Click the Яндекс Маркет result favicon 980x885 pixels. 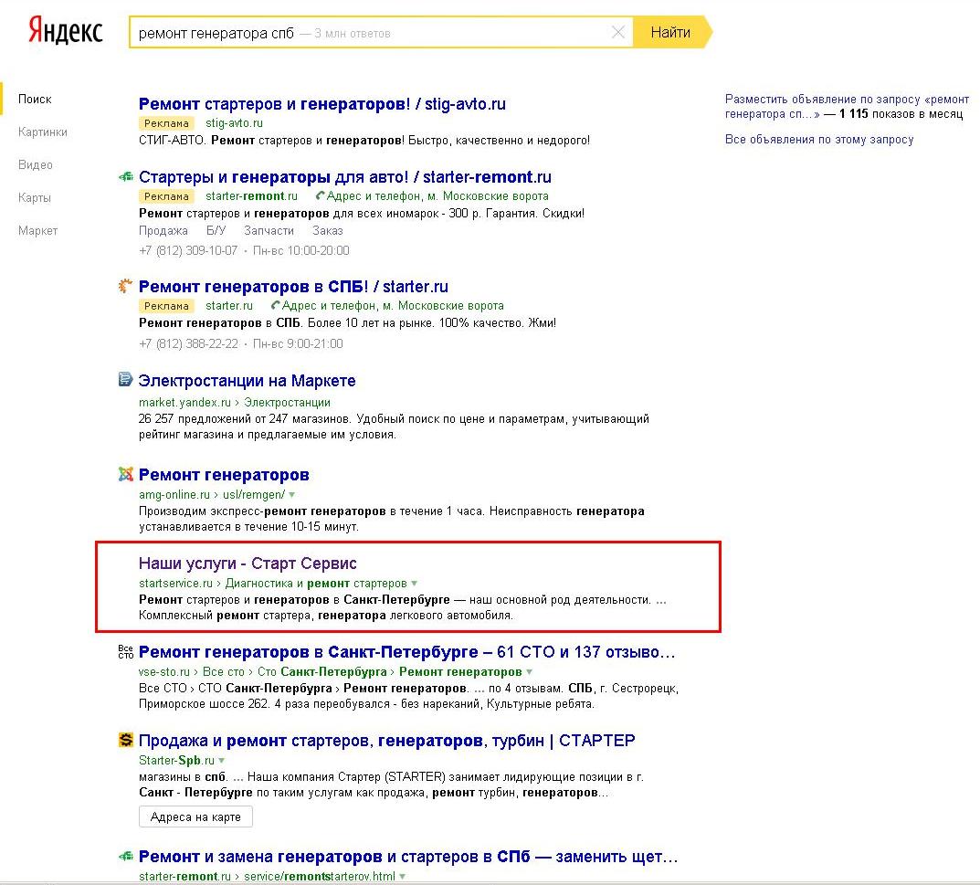pyautogui.click(x=126, y=379)
